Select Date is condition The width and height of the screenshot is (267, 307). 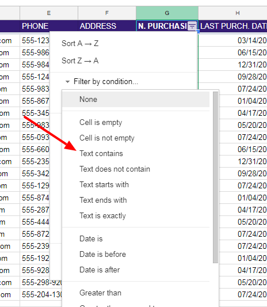pyautogui.click(x=136, y=239)
